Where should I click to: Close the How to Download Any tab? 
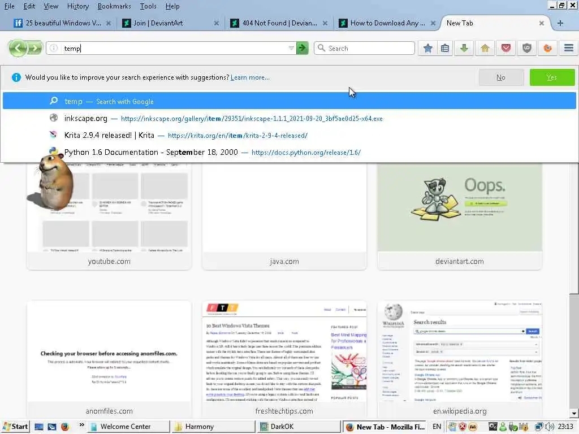coord(433,23)
